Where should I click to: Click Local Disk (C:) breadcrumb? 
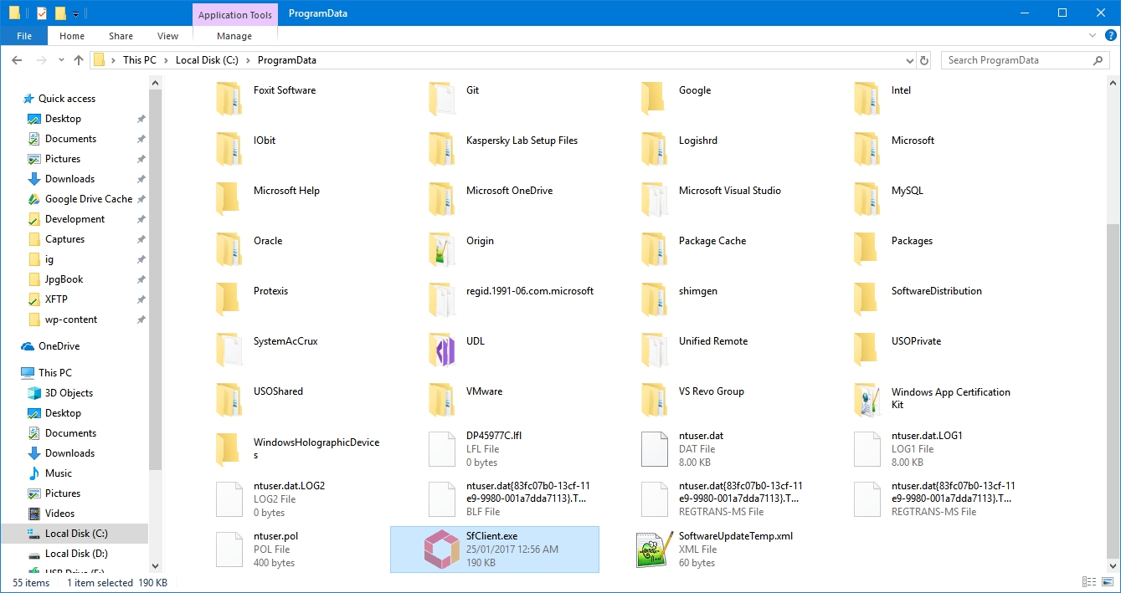207,60
